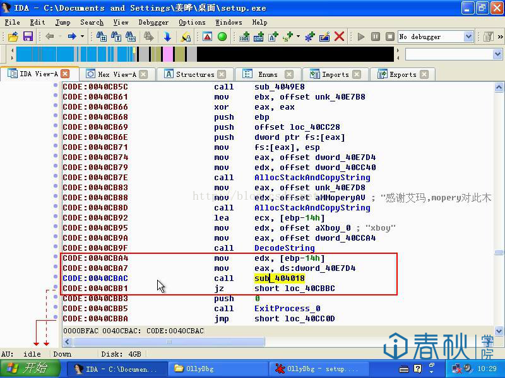Pause the process with the pause icon
Screen dimensions: 505x378
[x=376, y=37]
